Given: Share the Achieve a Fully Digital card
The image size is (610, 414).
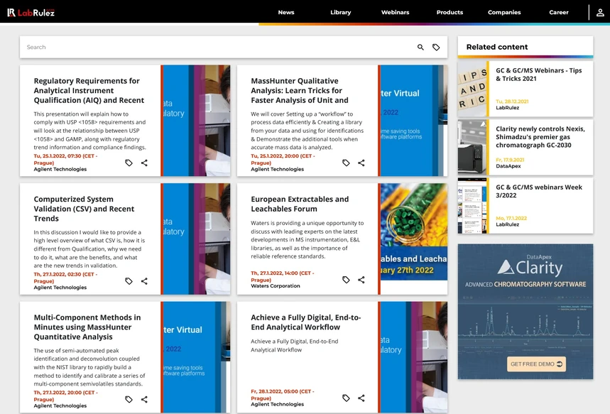Looking at the screenshot, I should point(361,398).
